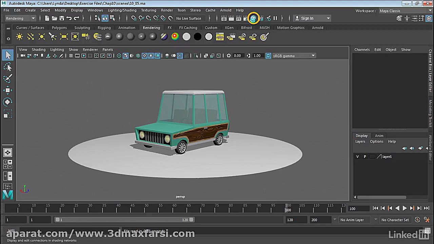The height and width of the screenshot is (244, 434).
Task: Open the Lighting/Shading menu
Action: [x=122, y=10]
